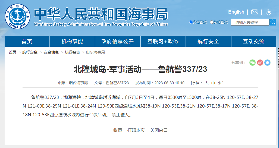The width and height of the screenshot is (279, 148).
Task: Share the notice via the WeChat icon
Action: coord(252,63)
